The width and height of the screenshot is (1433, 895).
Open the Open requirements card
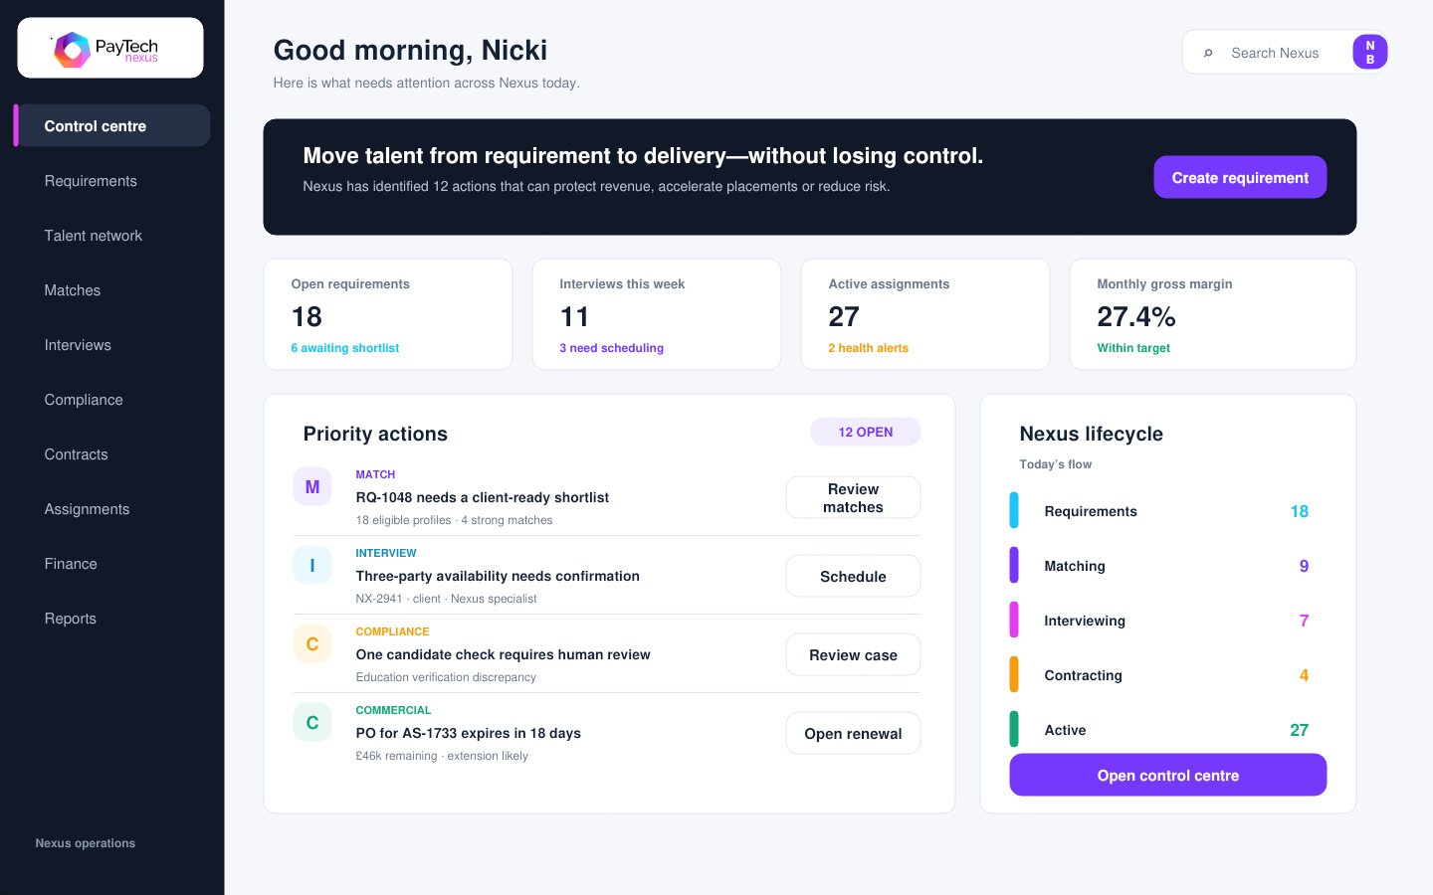[388, 314]
